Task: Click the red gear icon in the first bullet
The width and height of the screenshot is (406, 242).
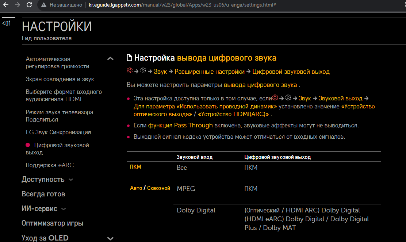Action: [x=275, y=98]
